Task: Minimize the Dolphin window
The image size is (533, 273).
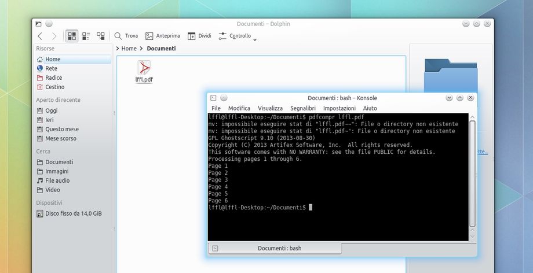Action: click(466, 24)
